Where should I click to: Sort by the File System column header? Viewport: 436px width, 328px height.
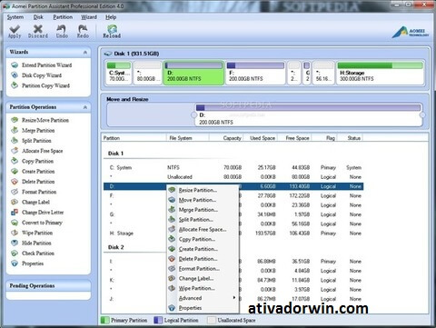pyautogui.click(x=188, y=138)
